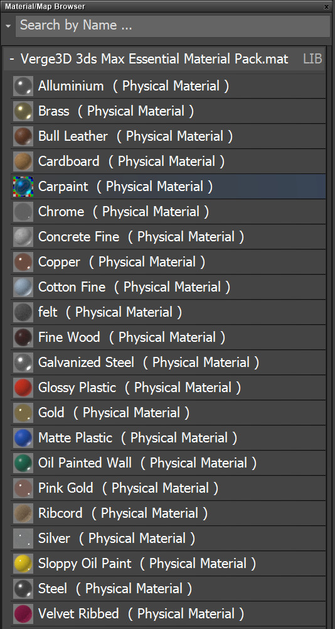Select felt (Physical Material) row text
Screen dimensions: 335x629
coord(110,312)
